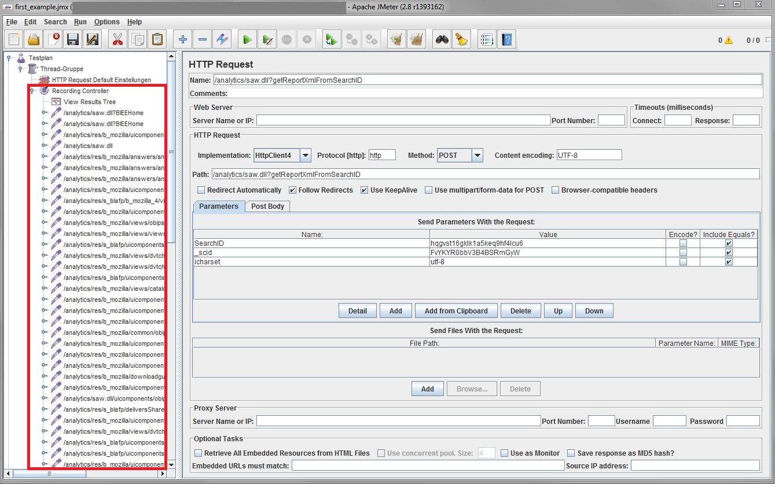Click the Collapse All minus icon
Viewport: 775px width, 484px height.
(203, 40)
